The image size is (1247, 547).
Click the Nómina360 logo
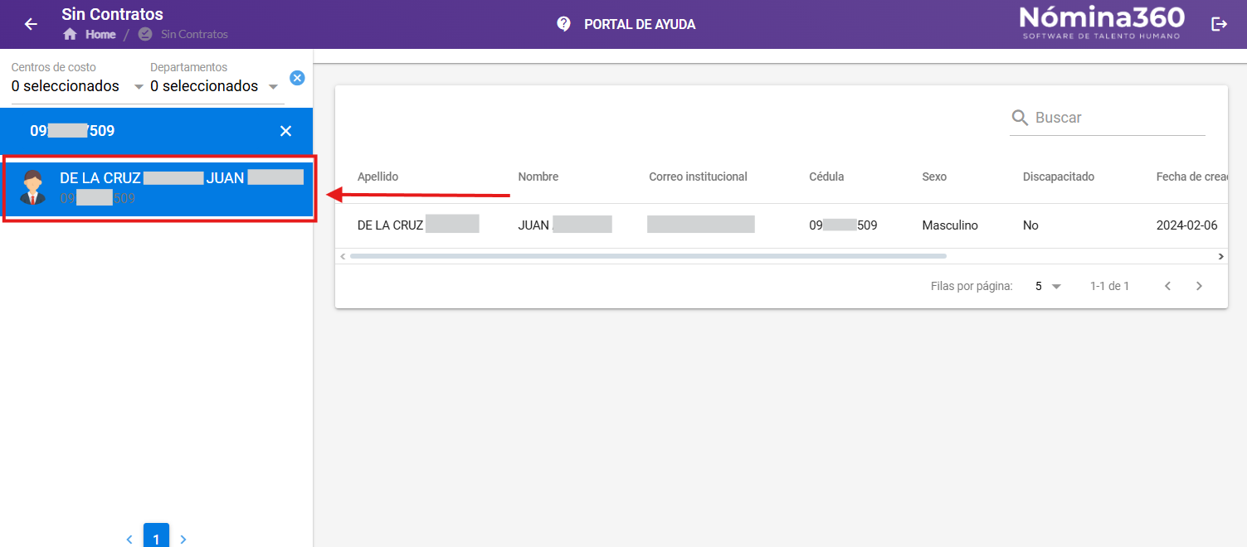(x=1102, y=22)
